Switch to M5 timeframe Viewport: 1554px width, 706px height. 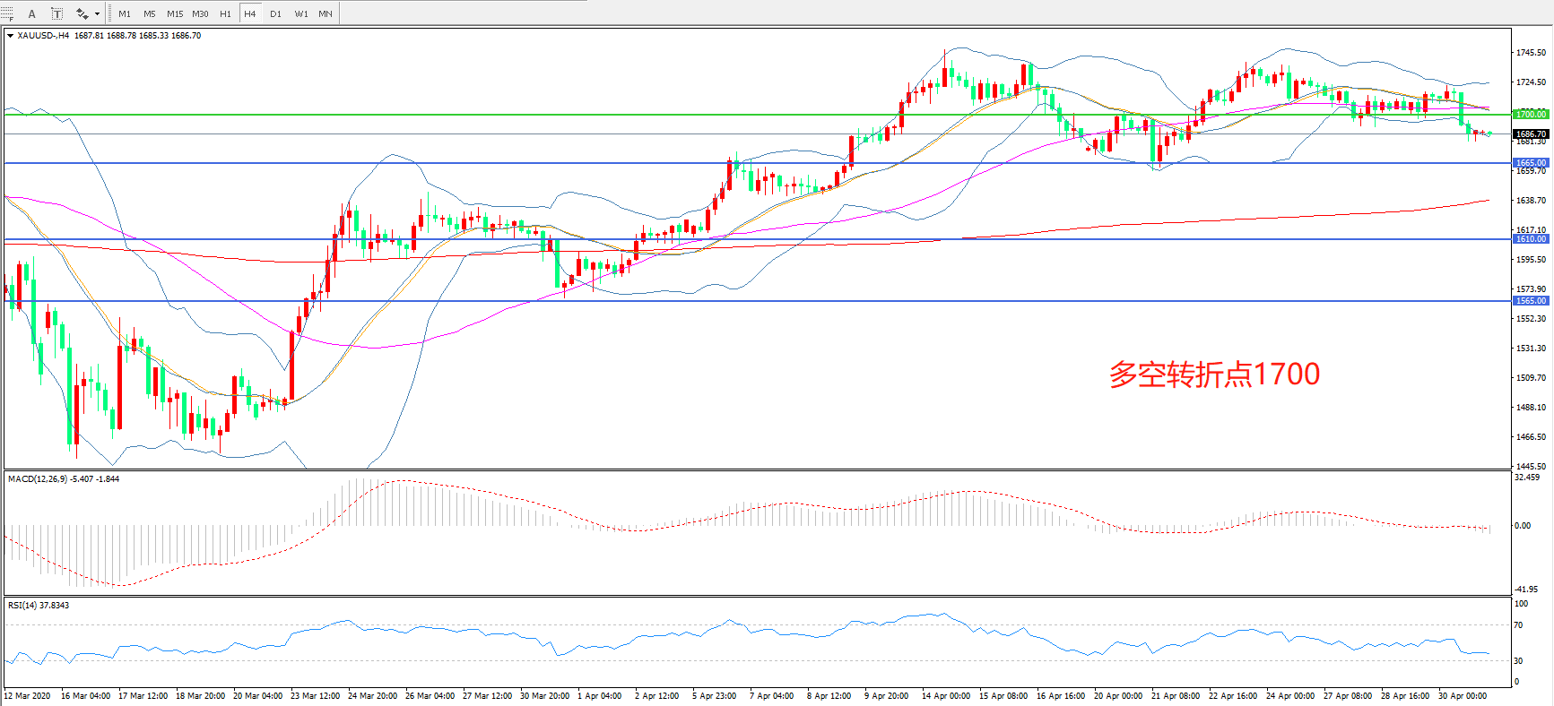149,13
